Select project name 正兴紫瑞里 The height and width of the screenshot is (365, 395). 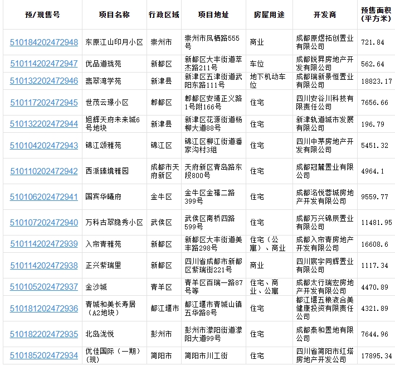click(x=103, y=266)
